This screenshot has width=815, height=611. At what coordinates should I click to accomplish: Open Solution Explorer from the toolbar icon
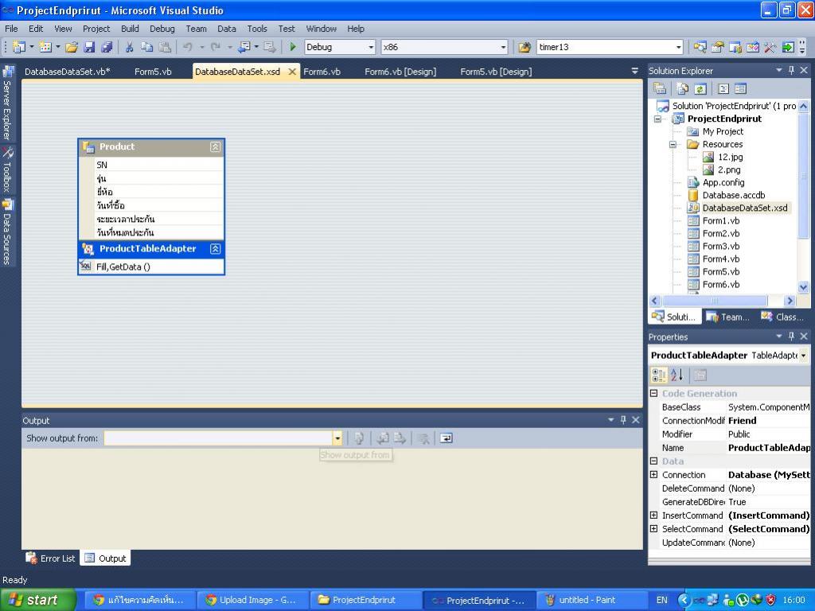click(700, 47)
